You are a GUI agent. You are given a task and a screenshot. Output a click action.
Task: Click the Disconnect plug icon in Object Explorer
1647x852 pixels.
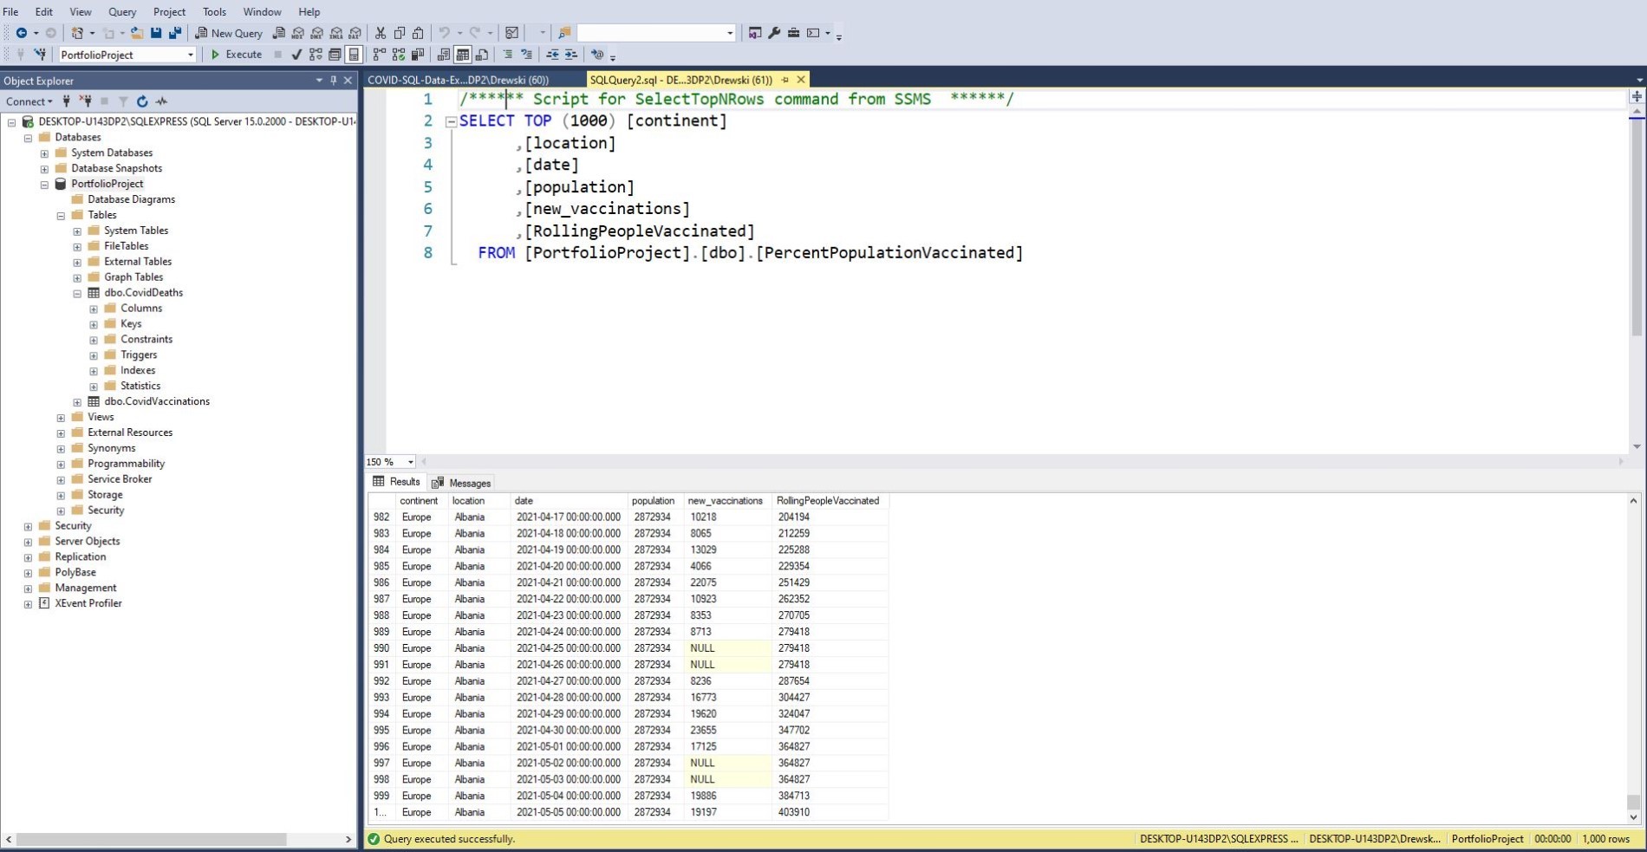coord(85,101)
